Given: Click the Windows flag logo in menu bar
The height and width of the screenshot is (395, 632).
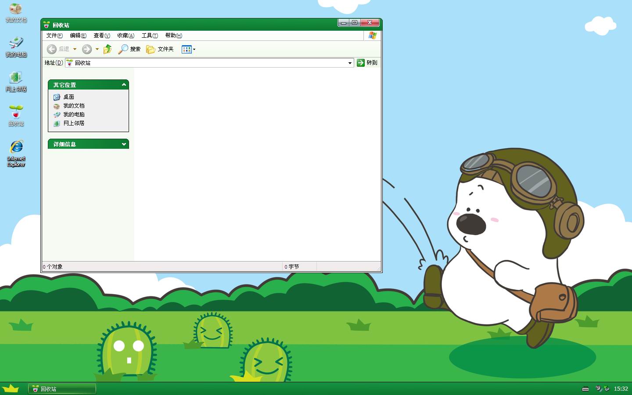Looking at the screenshot, I should pos(373,36).
